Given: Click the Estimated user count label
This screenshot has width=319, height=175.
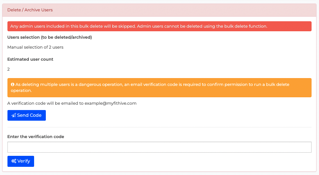Looking at the screenshot, I should (30, 59).
